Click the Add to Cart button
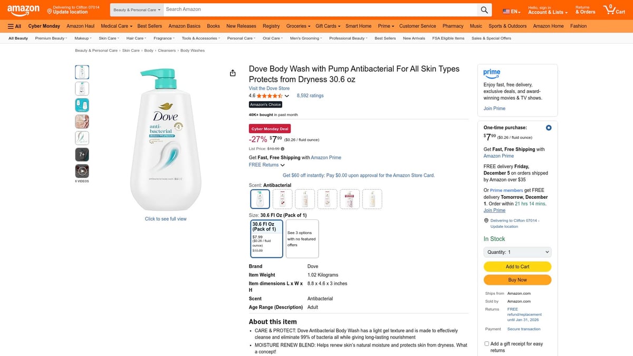The height and width of the screenshot is (356, 633). click(517, 266)
